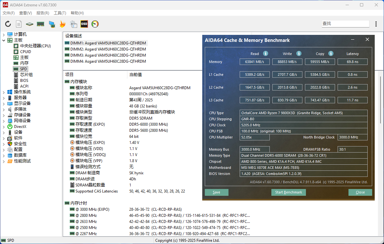Click the Refresh toolbar icon
Viewport: 384px width, 244px height.
(8, 24)
